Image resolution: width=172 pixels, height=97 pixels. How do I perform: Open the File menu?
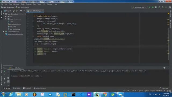click(x=2, y=4)
